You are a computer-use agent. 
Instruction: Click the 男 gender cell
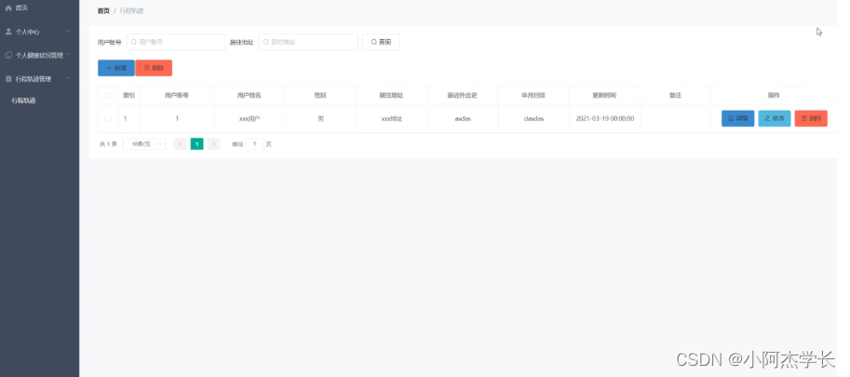pyautogui.click(x=320, y=118)
